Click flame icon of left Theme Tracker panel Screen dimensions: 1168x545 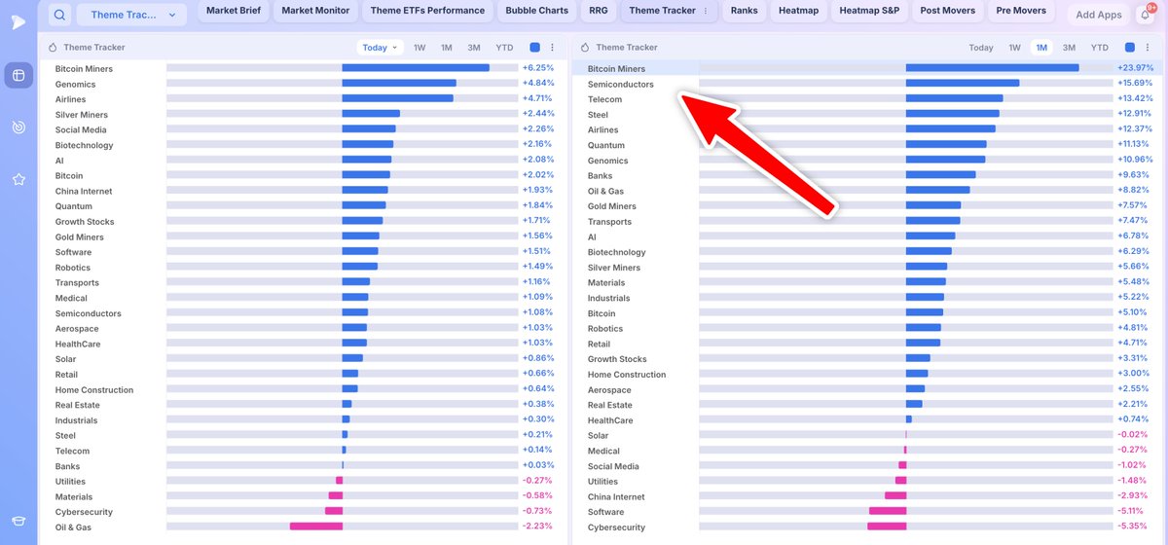tap(55, 48)
